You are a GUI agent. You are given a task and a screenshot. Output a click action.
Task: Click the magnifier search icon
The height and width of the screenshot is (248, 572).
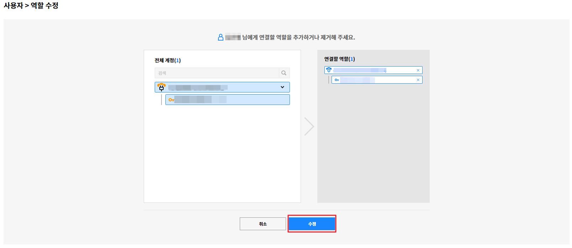[284, 73]
